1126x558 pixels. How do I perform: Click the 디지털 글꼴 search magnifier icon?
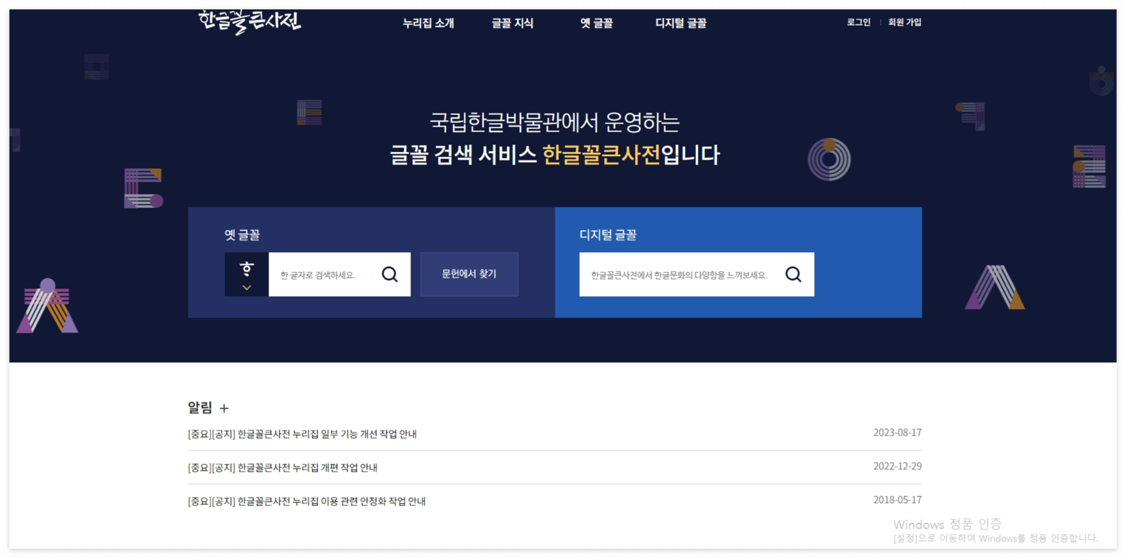point(793,275)
